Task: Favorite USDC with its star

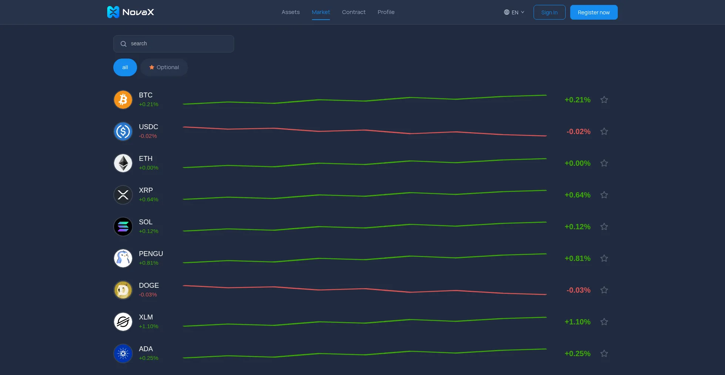Action: tap(604, 131)
